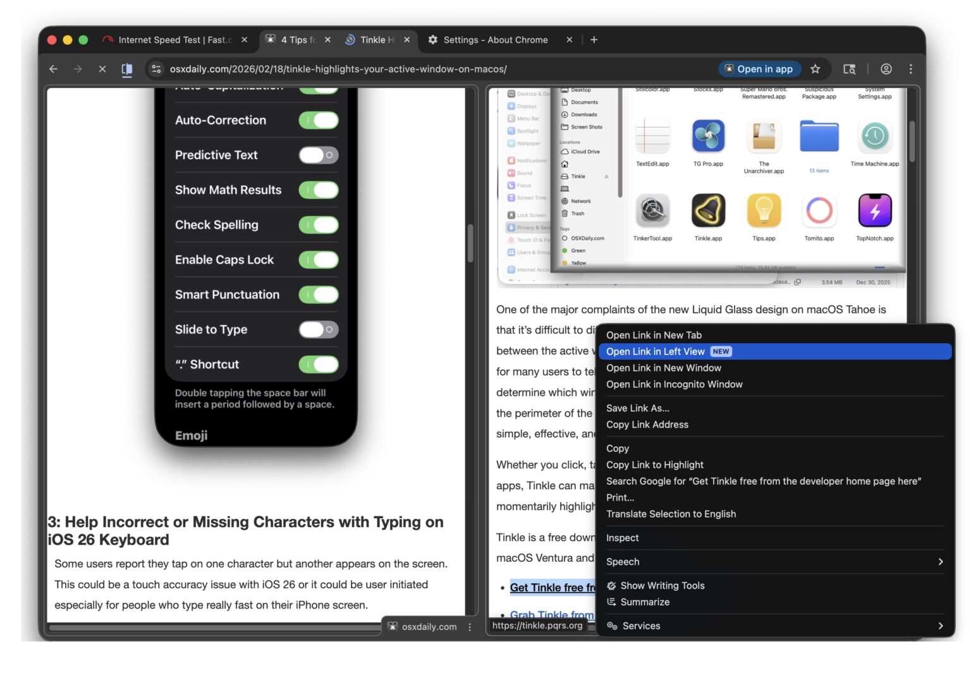Toggle the Show Math Results switch
Screen dimensions: 971x692
pos(319,190)
